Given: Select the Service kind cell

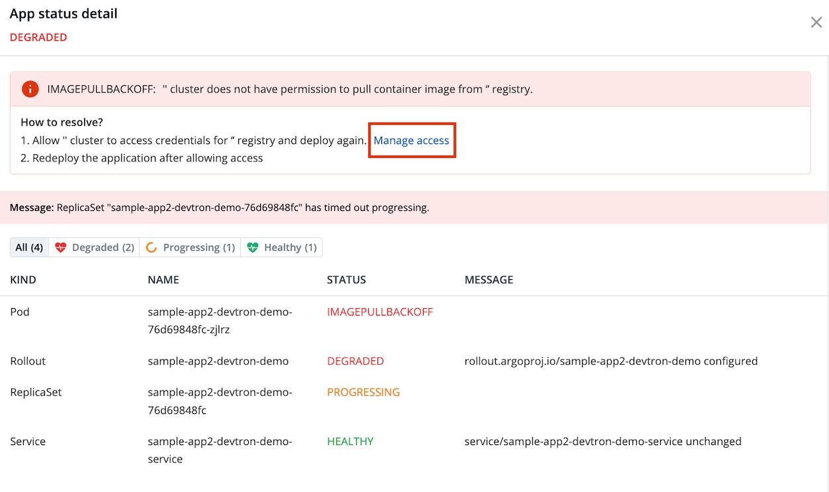Looking at the screenshot, I should [x=28, y=441].
